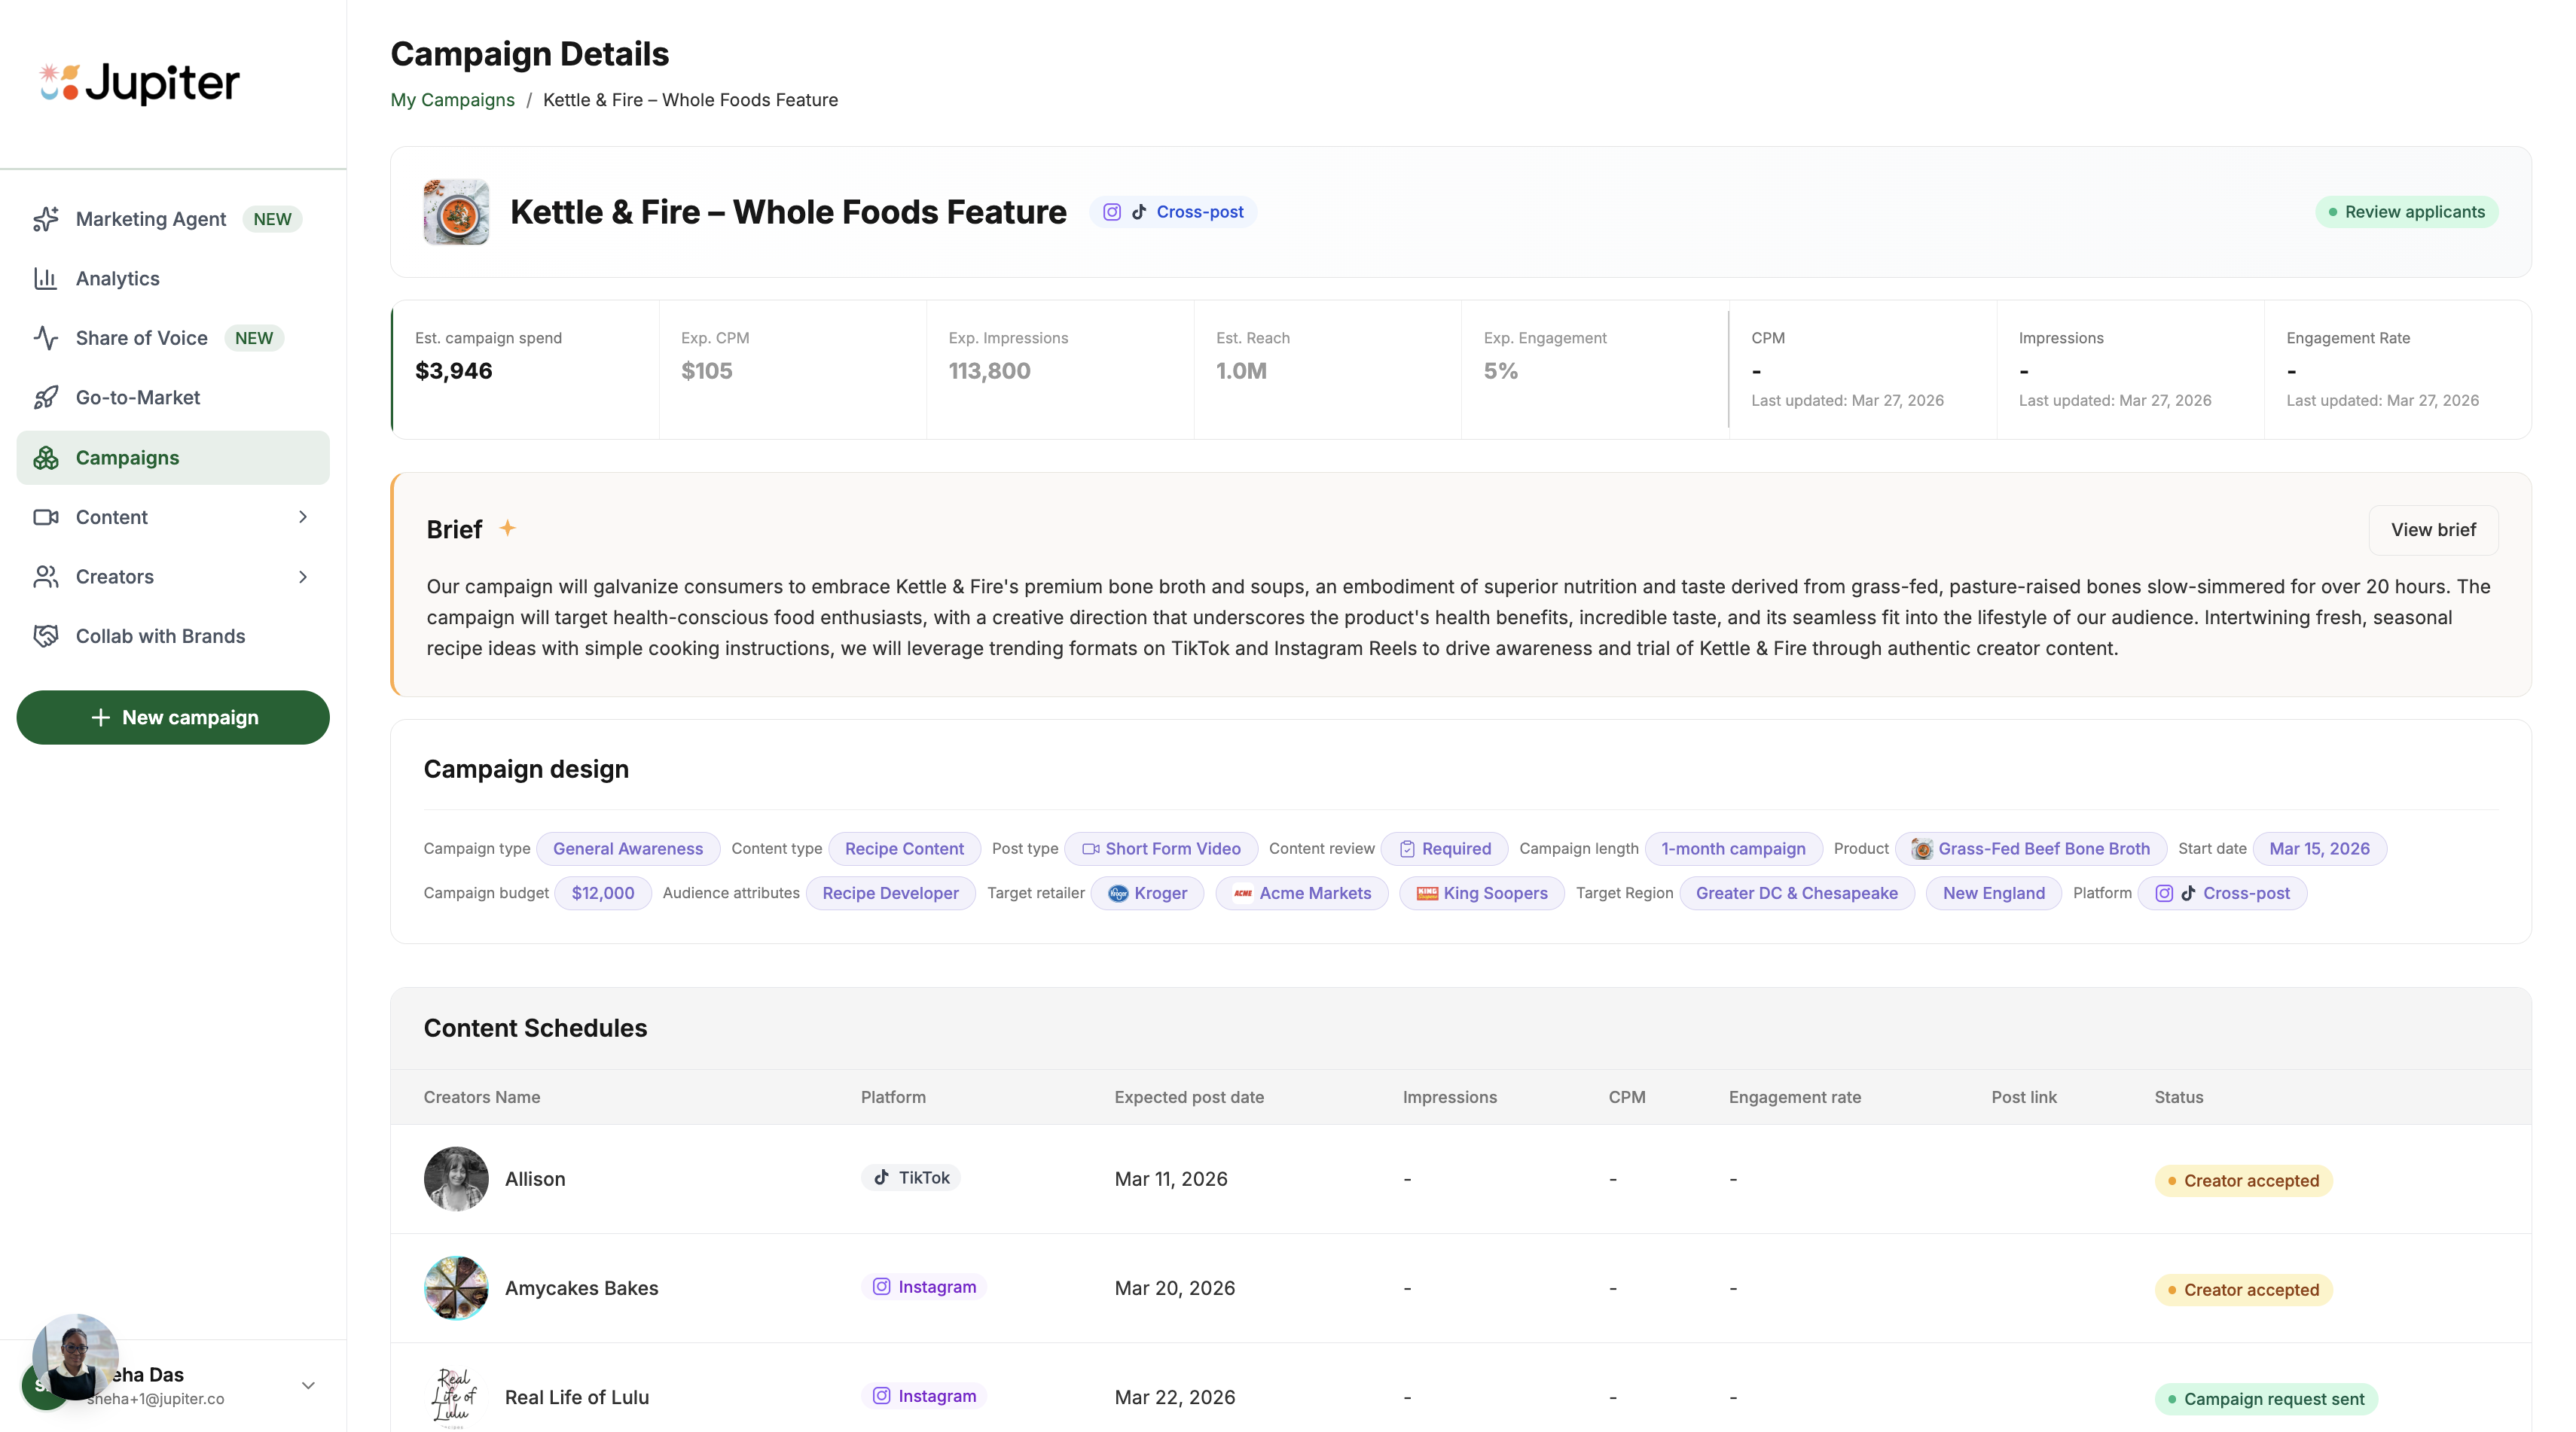
Task: Click the Kettle & Fire campaign thumbnail
Action: coord(456,212)
